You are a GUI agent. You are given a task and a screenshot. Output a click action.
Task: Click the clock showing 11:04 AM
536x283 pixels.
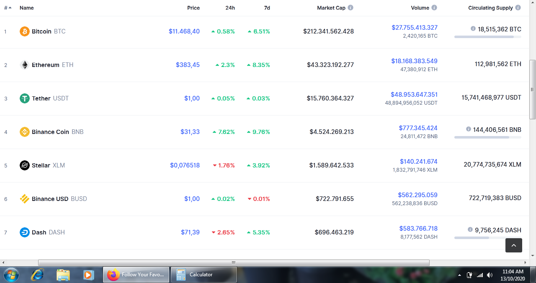coord(513,272)
